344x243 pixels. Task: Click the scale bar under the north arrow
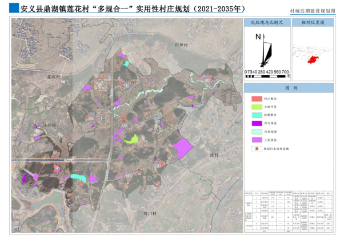267,75
